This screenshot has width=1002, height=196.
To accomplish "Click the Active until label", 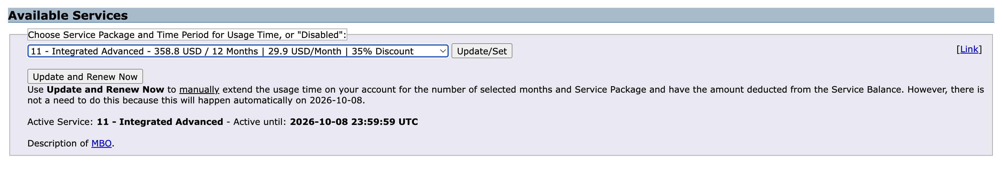I will [260, 122].
